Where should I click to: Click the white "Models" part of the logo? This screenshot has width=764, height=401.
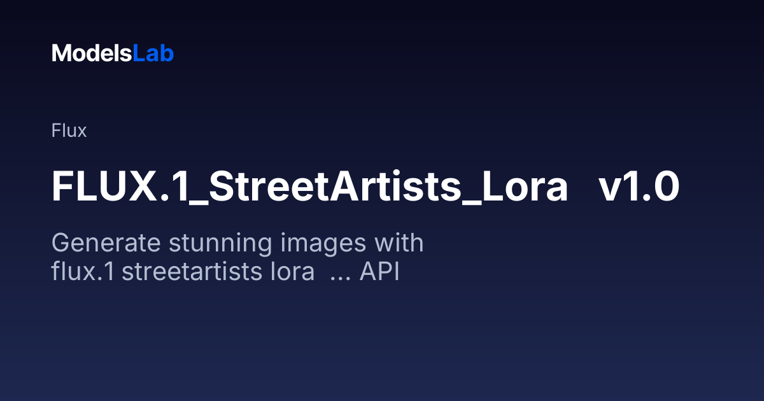[92, 53]
